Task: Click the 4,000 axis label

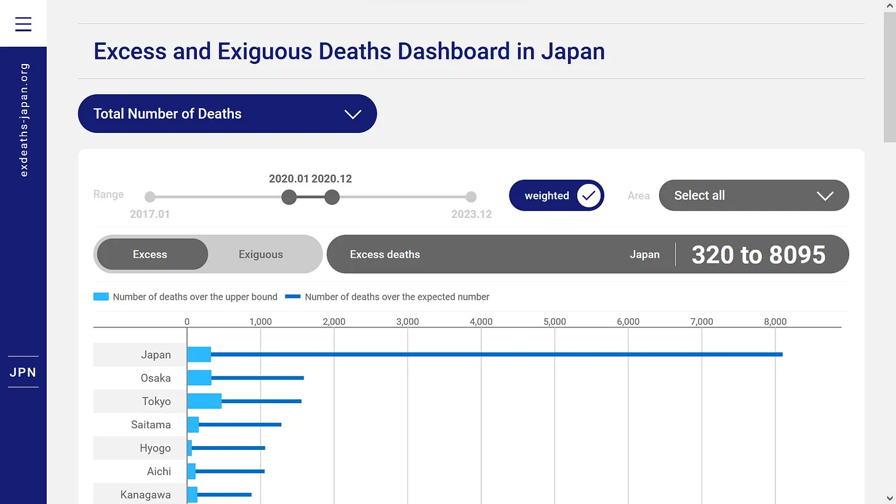Action: coord(481,321)
